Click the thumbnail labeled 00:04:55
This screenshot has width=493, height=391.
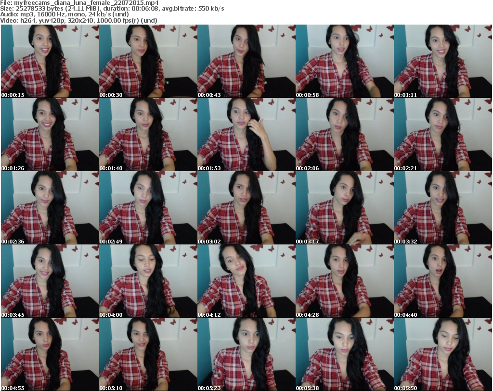(50, 354)
